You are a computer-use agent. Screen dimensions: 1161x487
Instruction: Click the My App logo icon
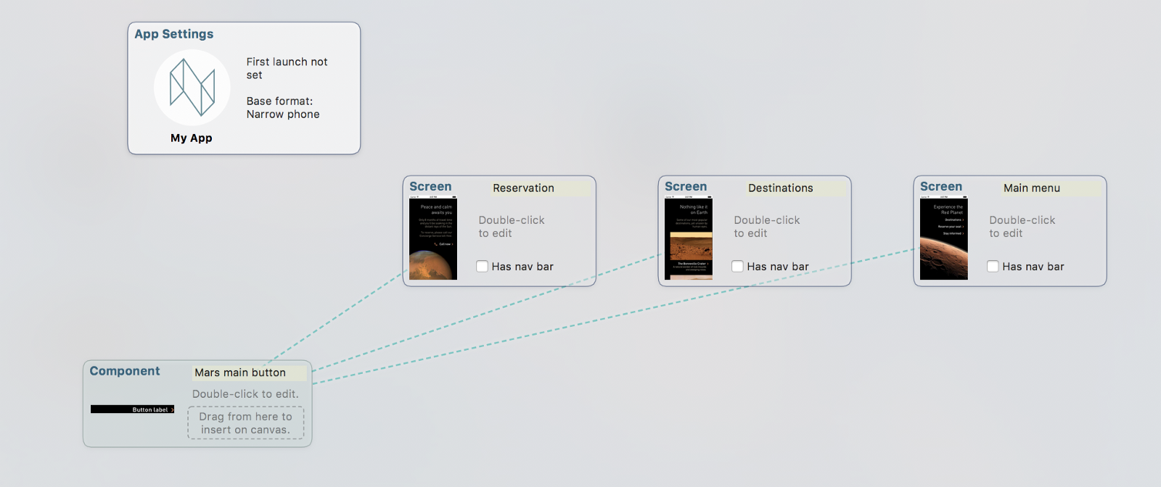(192, 88)
